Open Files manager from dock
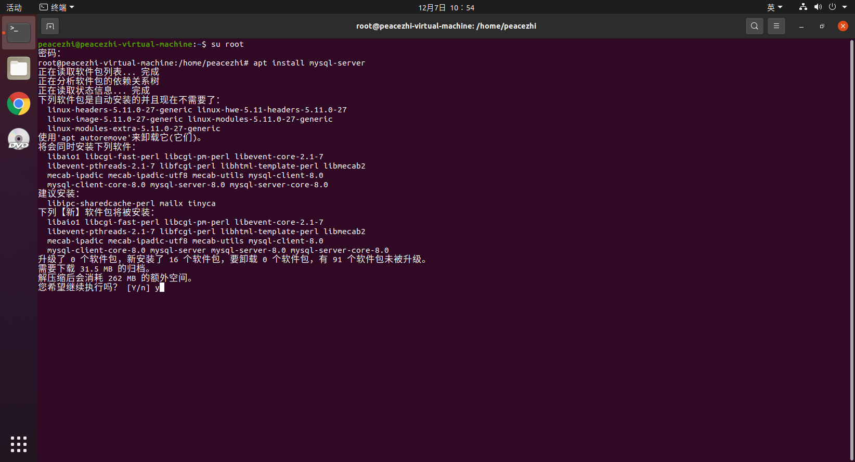The width and height of the screenshot is (855, 462). (x=19, y=68)
